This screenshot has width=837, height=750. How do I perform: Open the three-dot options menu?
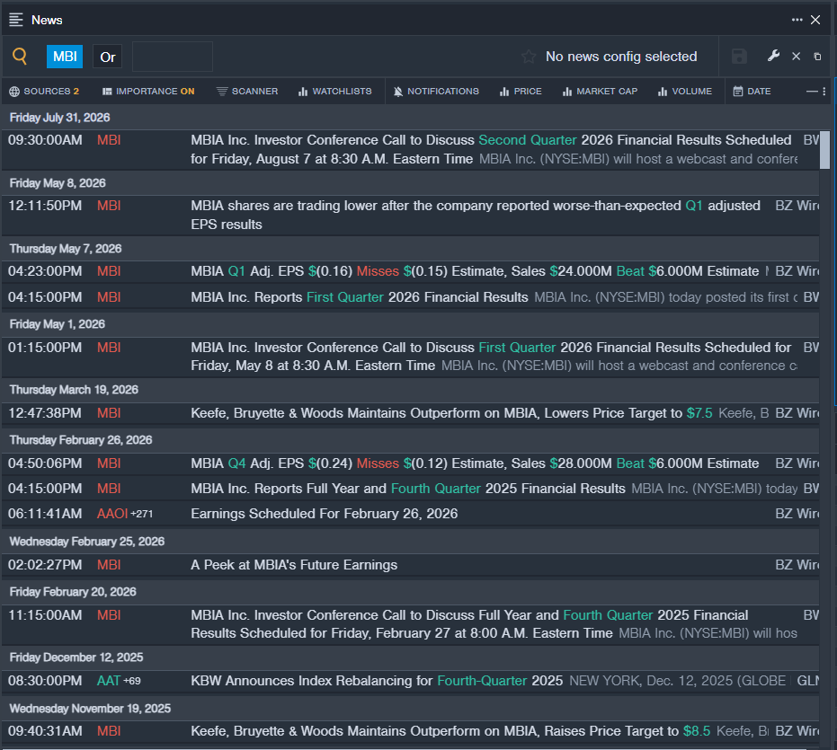coord(797,20)
